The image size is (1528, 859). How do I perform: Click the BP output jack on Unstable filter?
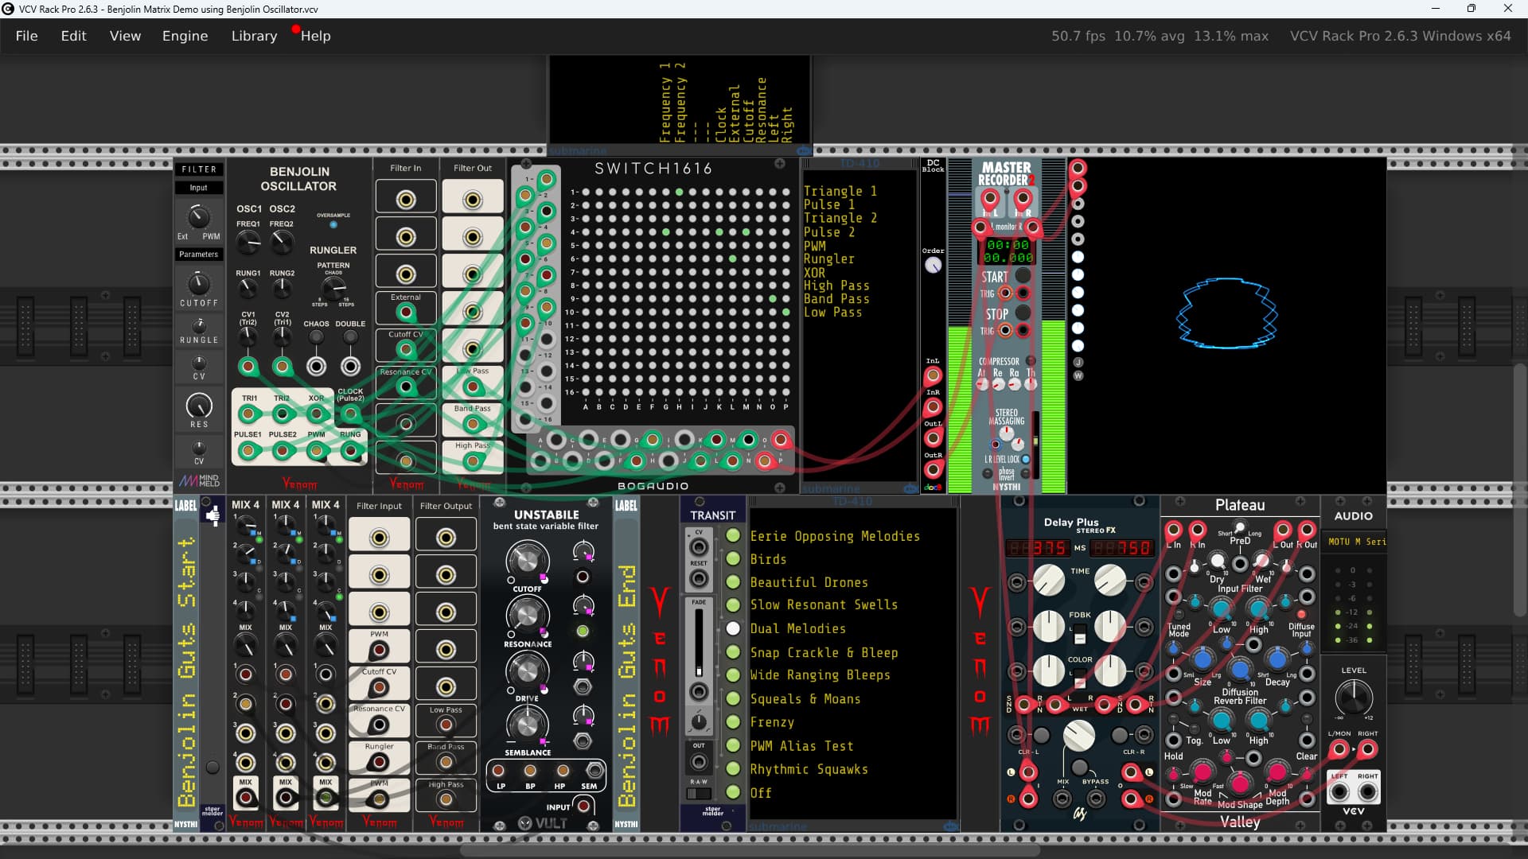(x=530, y=771)
